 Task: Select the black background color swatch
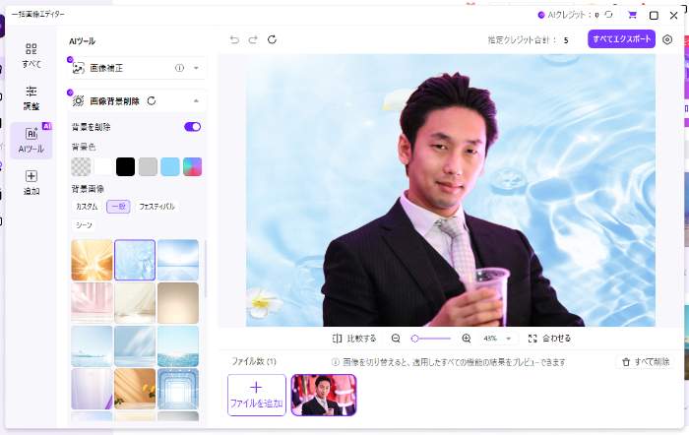point(125,166)
